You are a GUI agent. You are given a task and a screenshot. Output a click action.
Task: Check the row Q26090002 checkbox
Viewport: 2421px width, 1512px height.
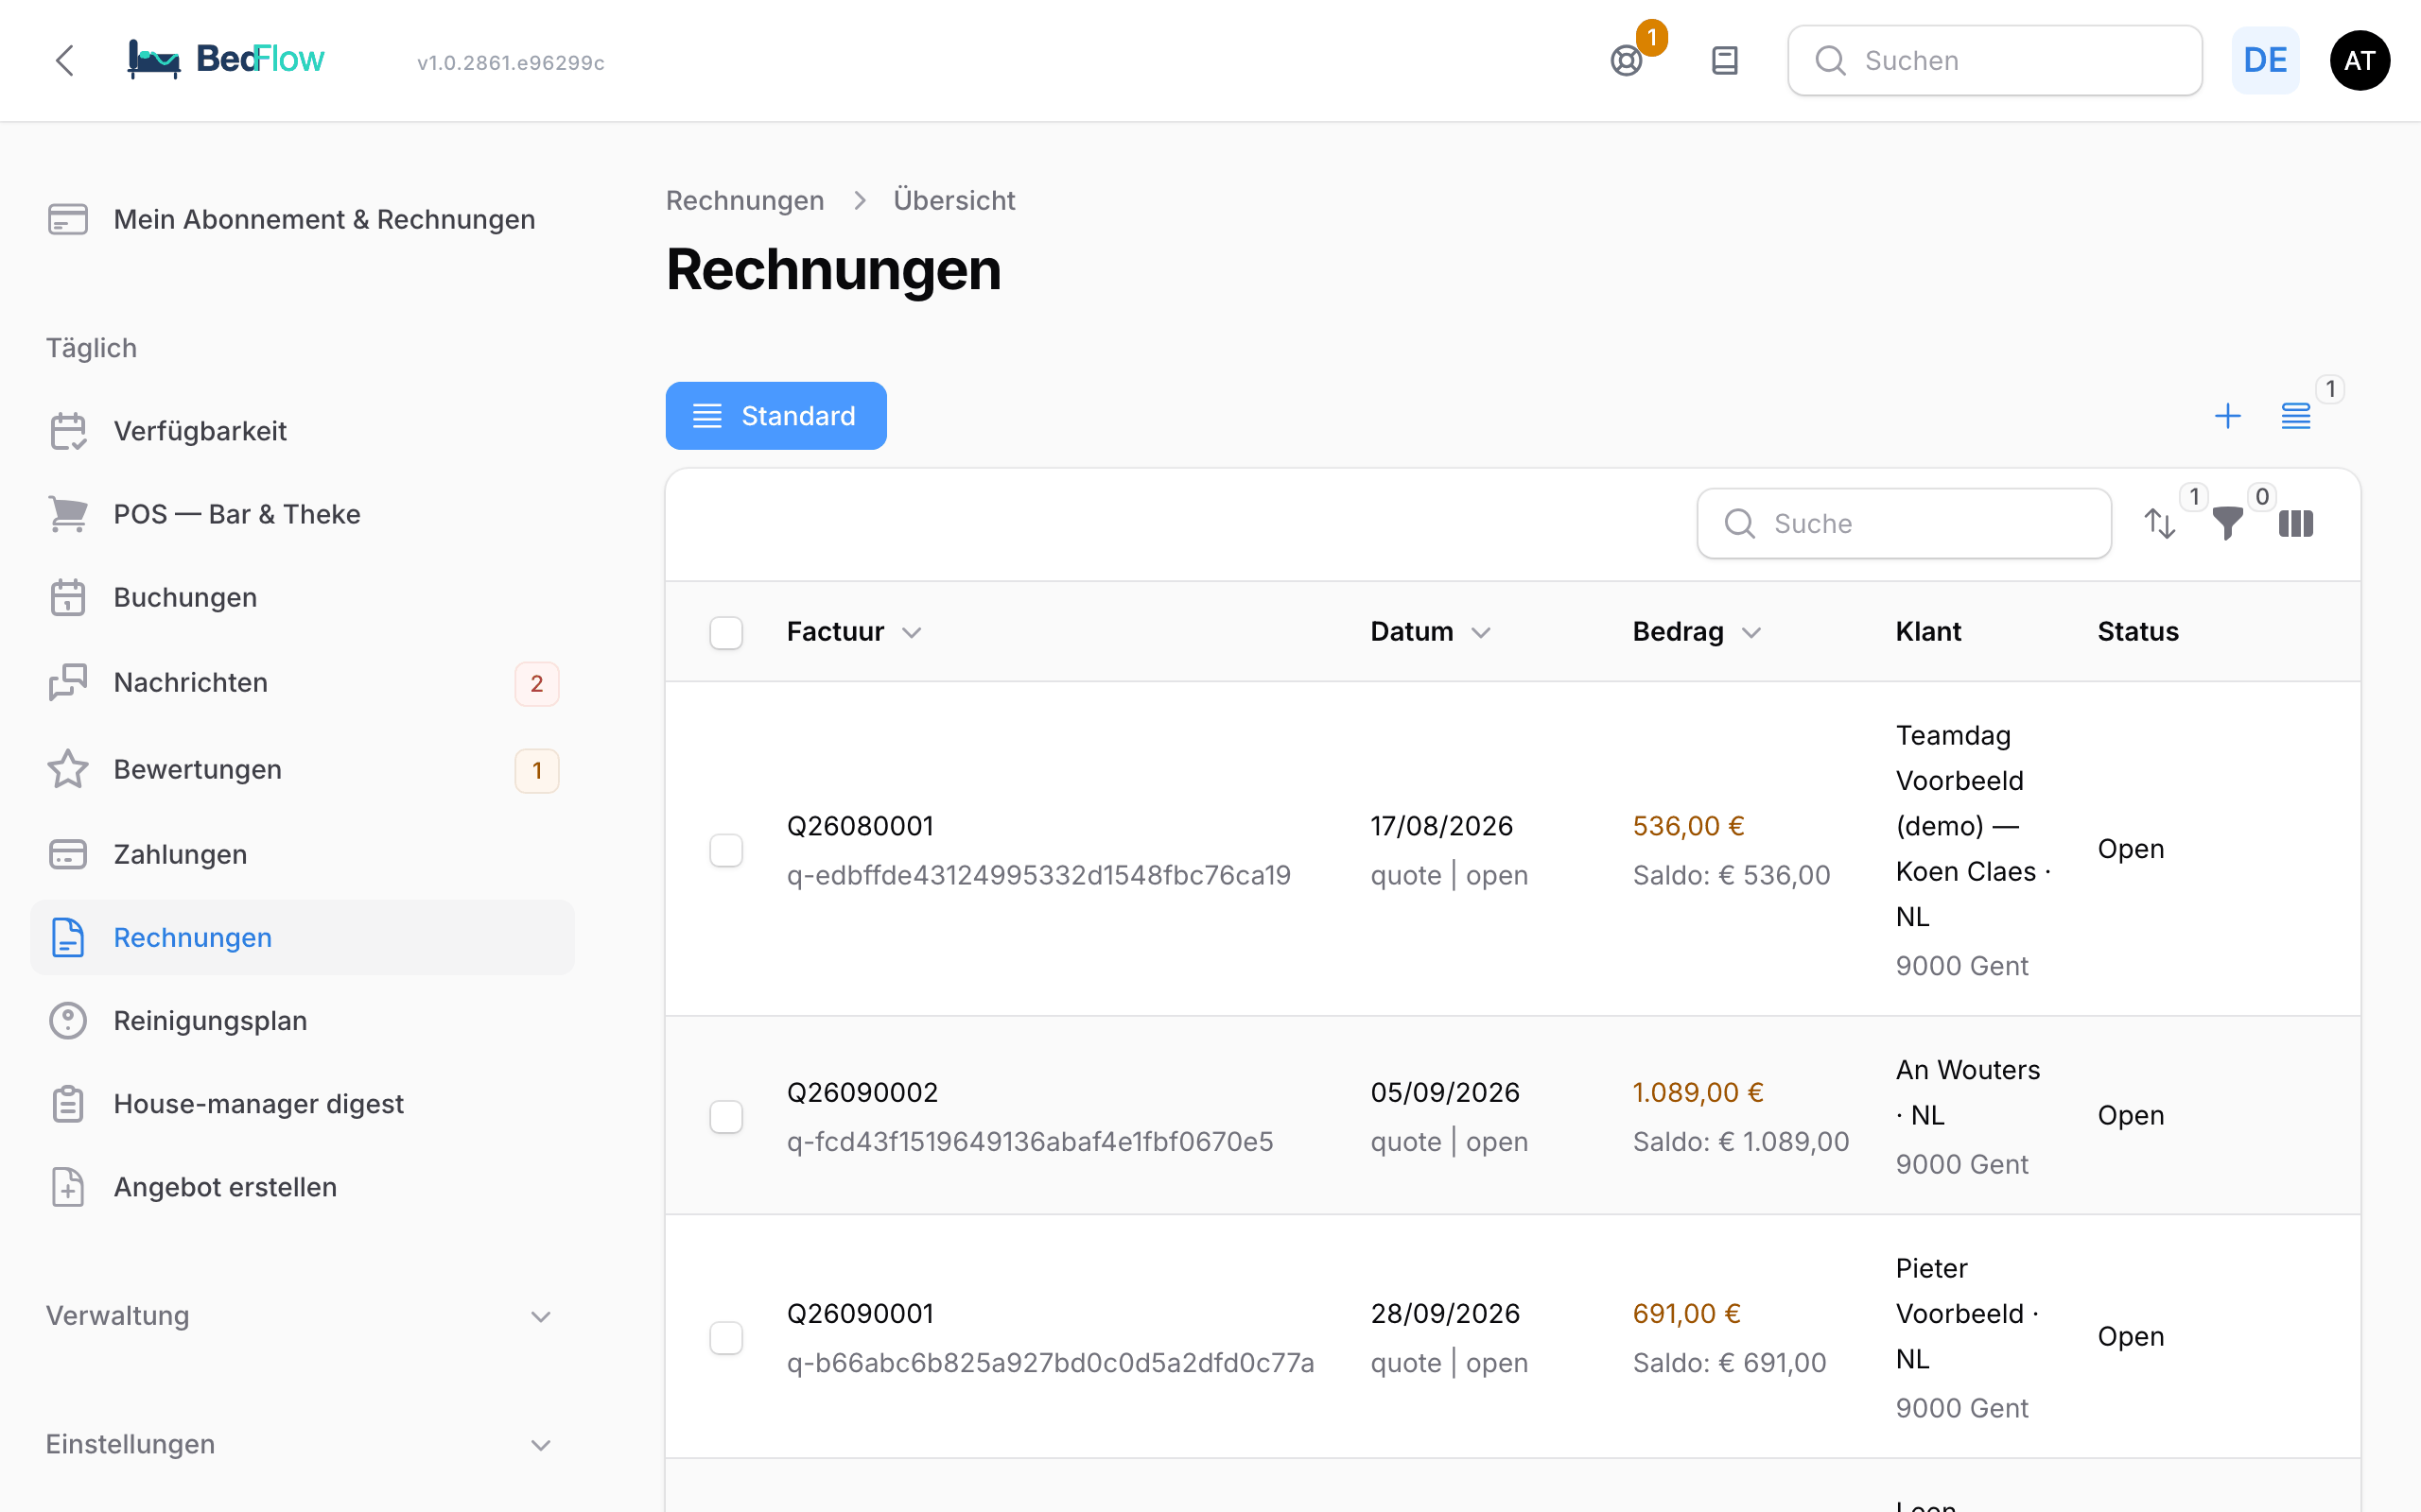pyautogui.click(x=726, y=1116)
